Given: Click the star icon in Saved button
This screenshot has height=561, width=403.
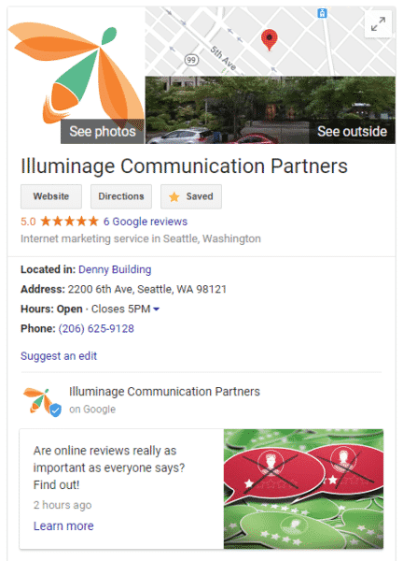Looking at the screenshot, I should click(x=174, y=196).
